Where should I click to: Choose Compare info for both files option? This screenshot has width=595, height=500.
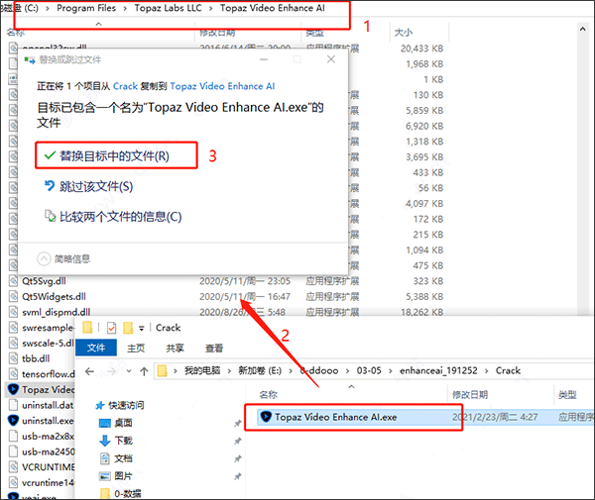113,217
